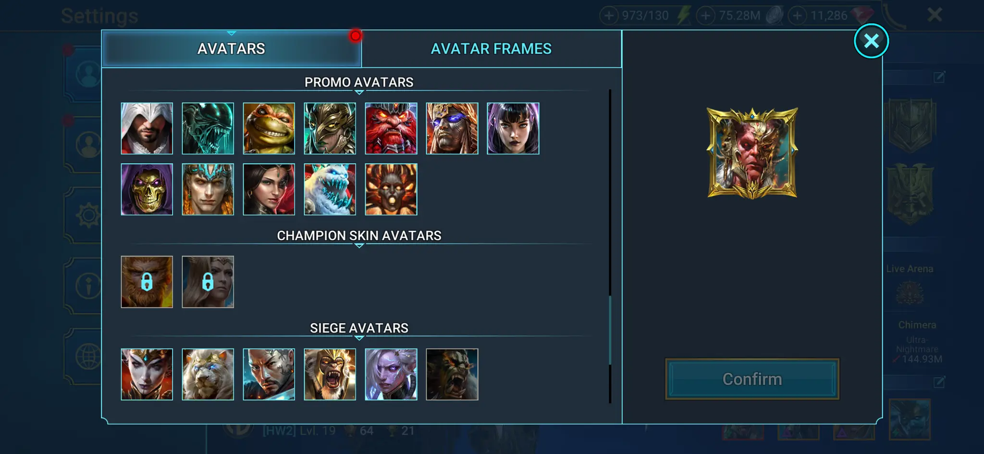This screenshot has height=454, width=984.
Task: Choose the white icy beast avatar
Action: click(x=330, y=189)
